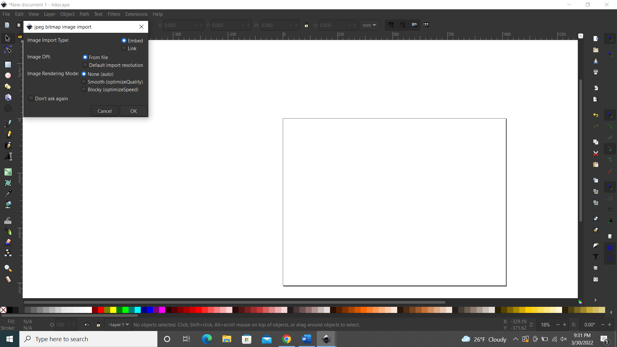Choose the Spiral tool
Viewport: 617px width, 347px height.
click(x=7, y=108)
